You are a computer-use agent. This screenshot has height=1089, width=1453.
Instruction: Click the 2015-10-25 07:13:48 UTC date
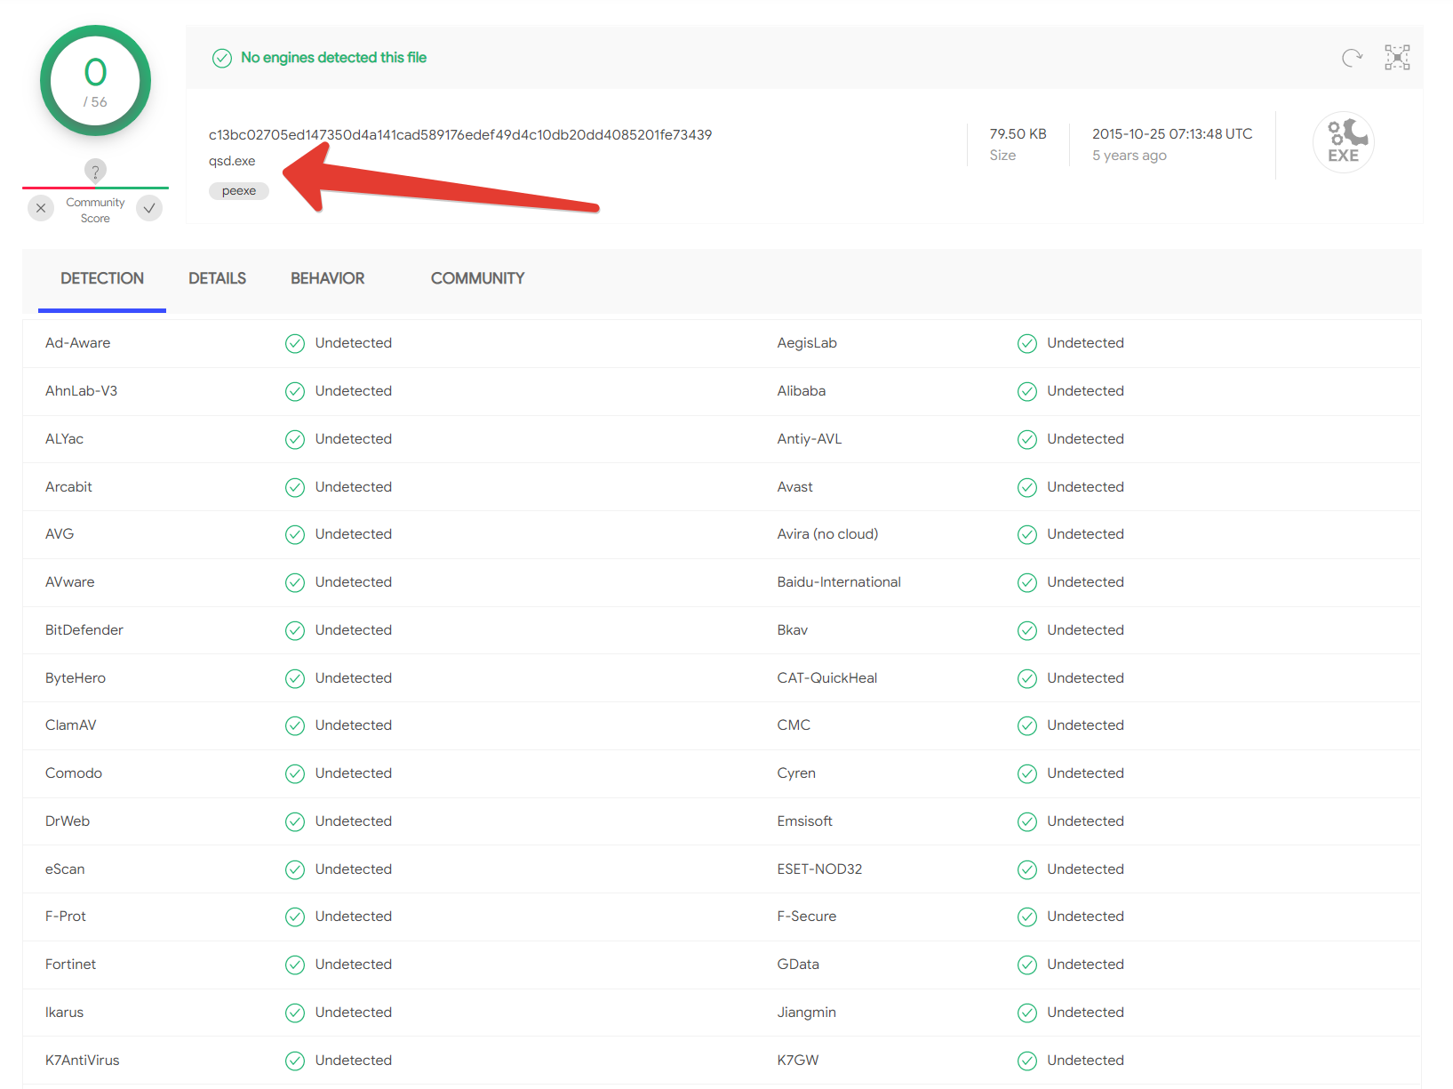point(1172,133)
